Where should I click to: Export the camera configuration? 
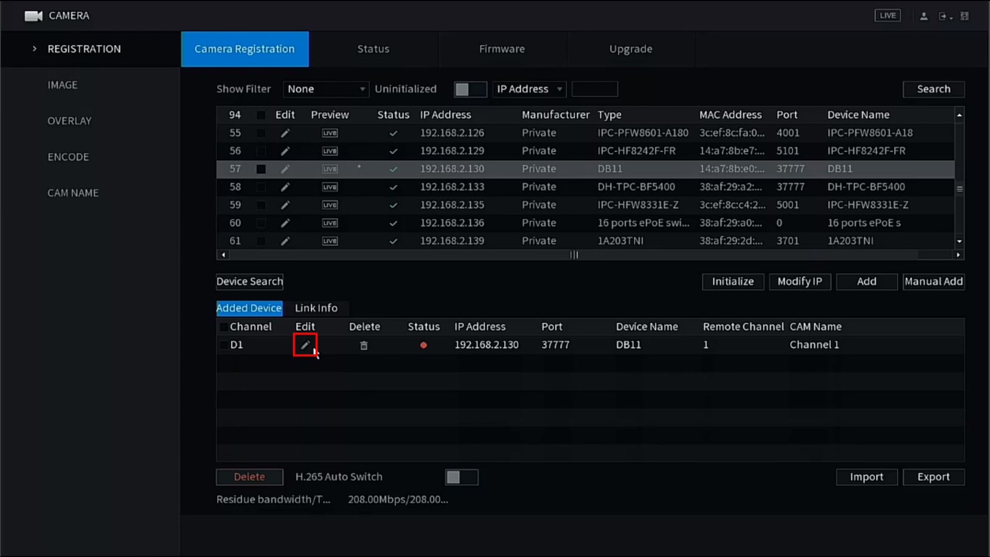pos(934,477)
